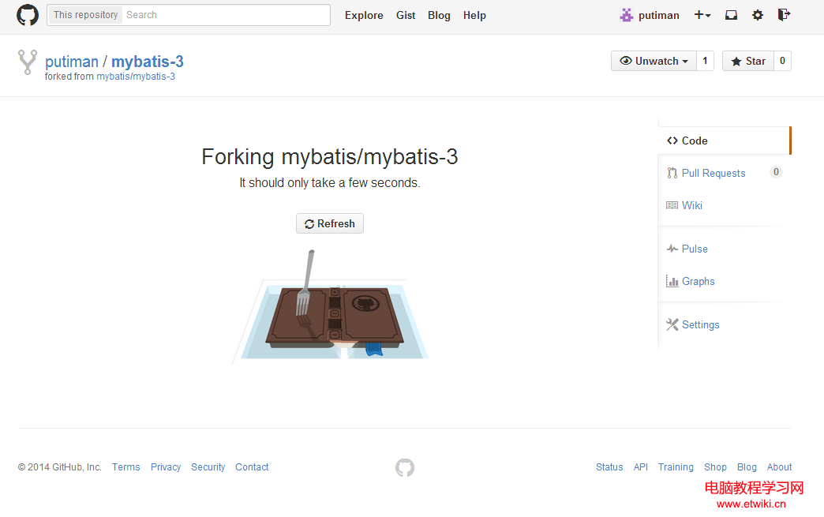
Task: Open the Blog link in header
Action: (440, 15)
